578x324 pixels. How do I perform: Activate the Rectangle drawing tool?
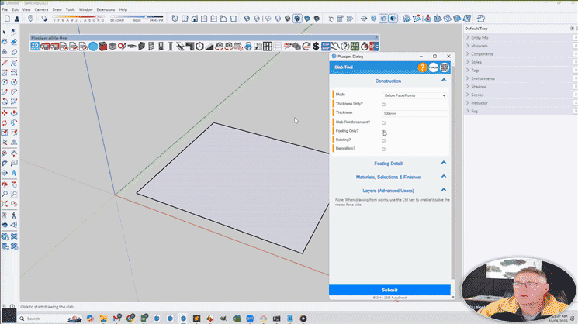pos(5,73)
